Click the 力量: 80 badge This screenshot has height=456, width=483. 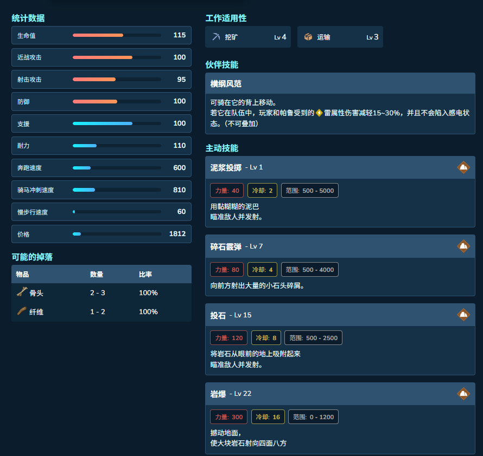[227, 270]
